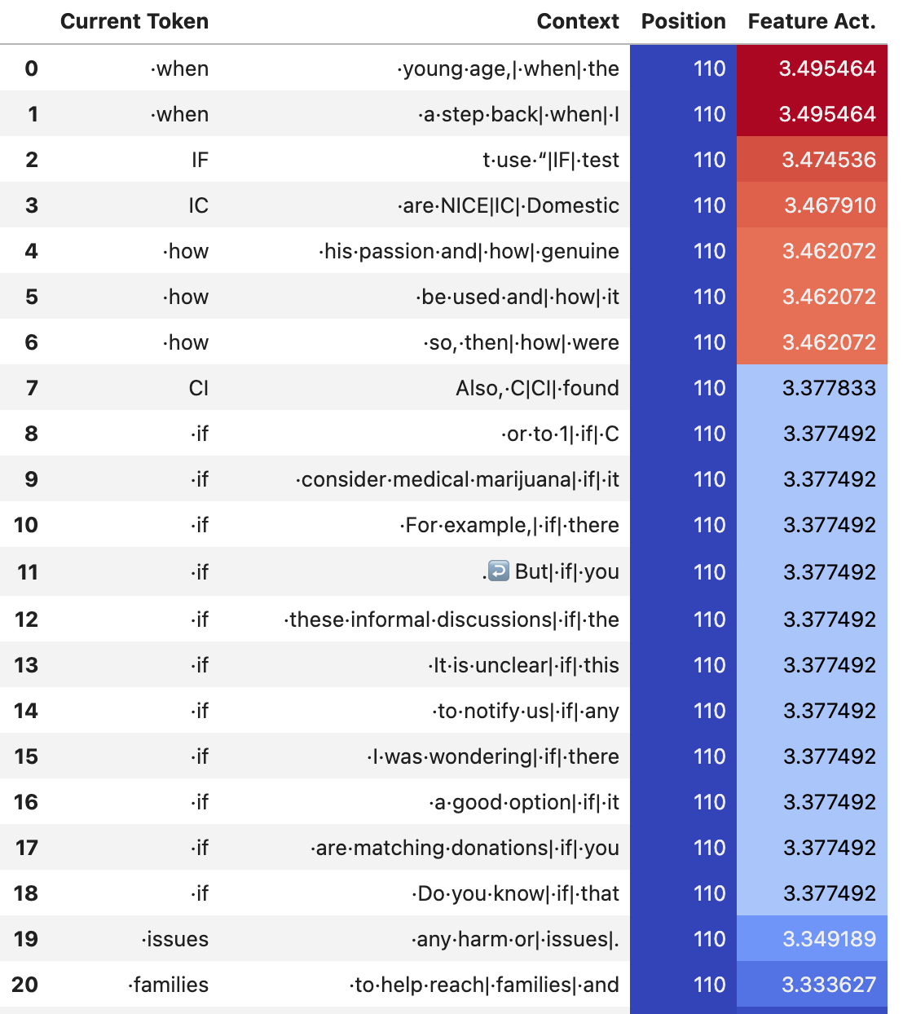Select row index 15
The width and height of the screenshot is (903, 1014).
pos(26,756)
